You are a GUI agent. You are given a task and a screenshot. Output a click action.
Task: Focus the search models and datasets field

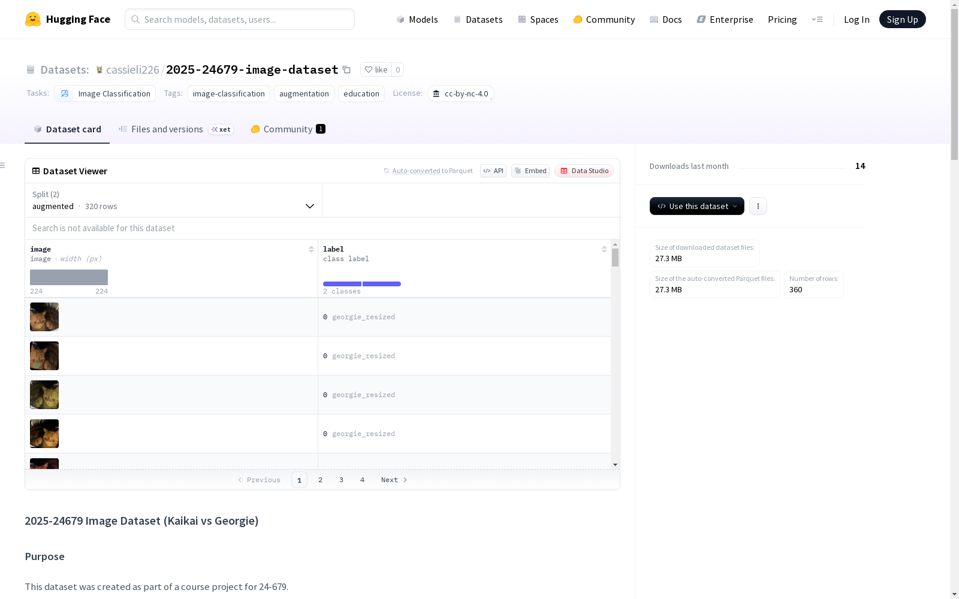pos(240,19)
